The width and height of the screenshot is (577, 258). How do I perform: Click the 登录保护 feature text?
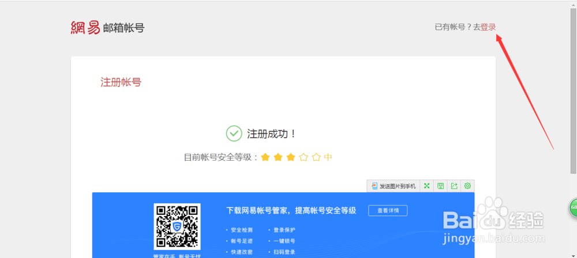[284, 230]
